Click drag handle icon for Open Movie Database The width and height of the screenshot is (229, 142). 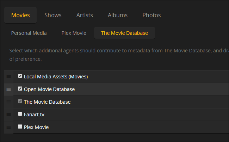click(x=9, y=89)
